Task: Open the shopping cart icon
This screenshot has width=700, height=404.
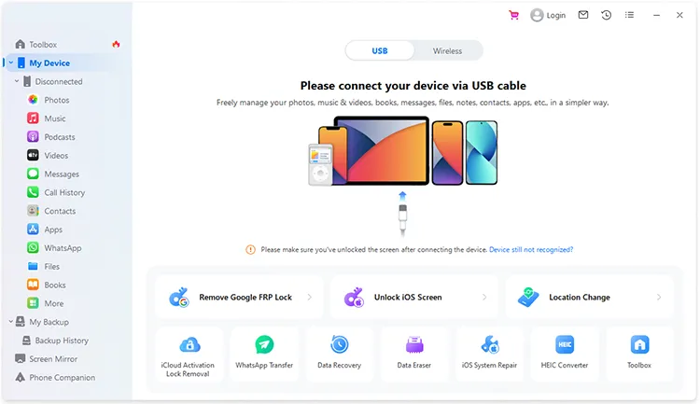Action: (x=514, y=15)
